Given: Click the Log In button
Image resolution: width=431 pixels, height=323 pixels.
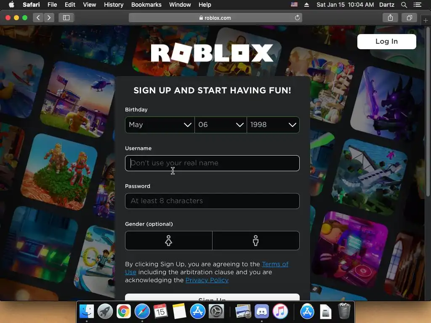Looking at the screenshot, I should coord(386,42).
